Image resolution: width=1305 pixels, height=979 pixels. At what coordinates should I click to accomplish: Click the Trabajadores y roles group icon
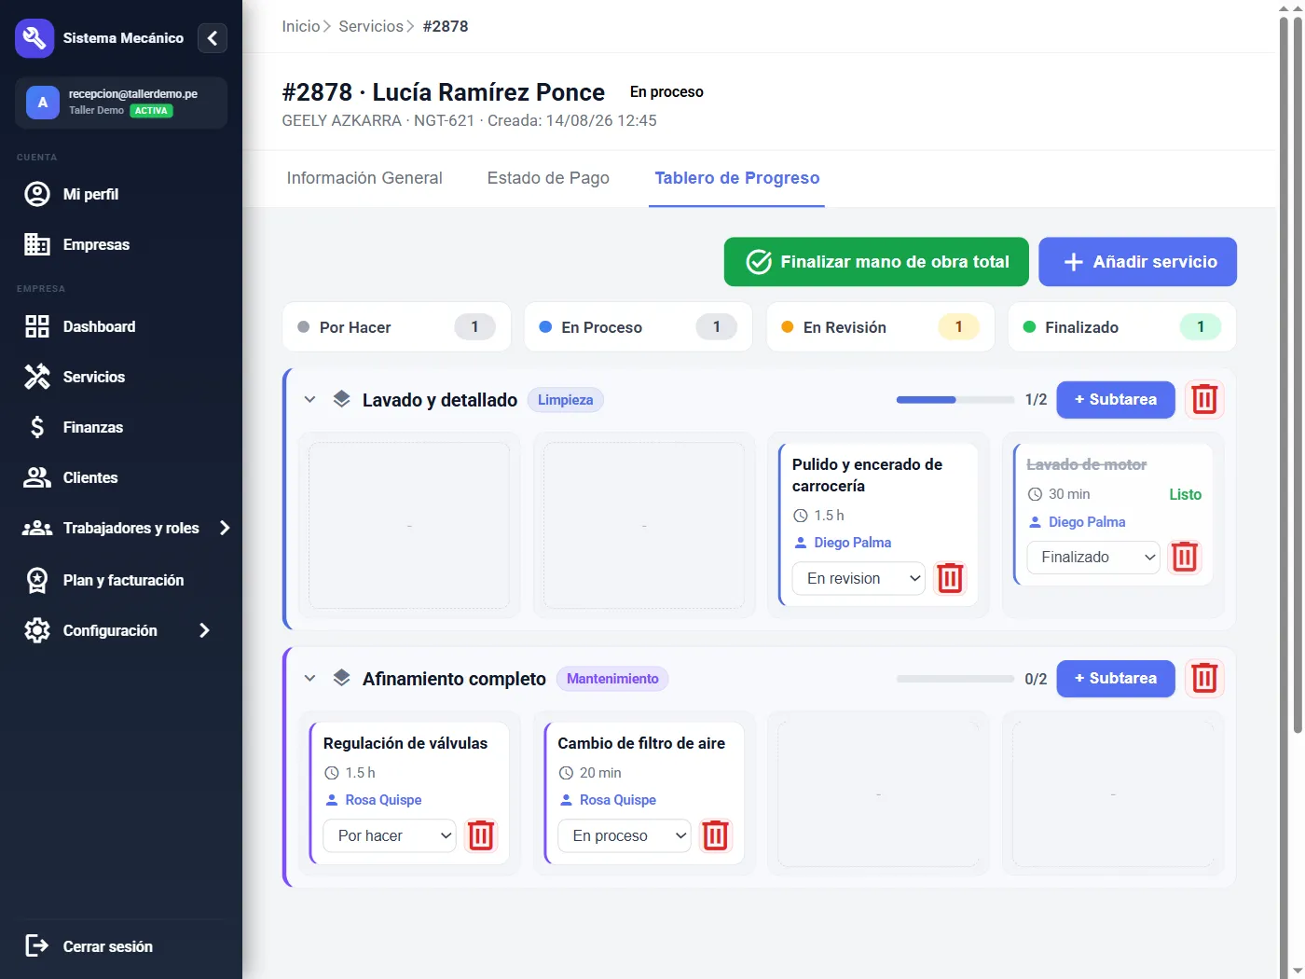[37, 528]
